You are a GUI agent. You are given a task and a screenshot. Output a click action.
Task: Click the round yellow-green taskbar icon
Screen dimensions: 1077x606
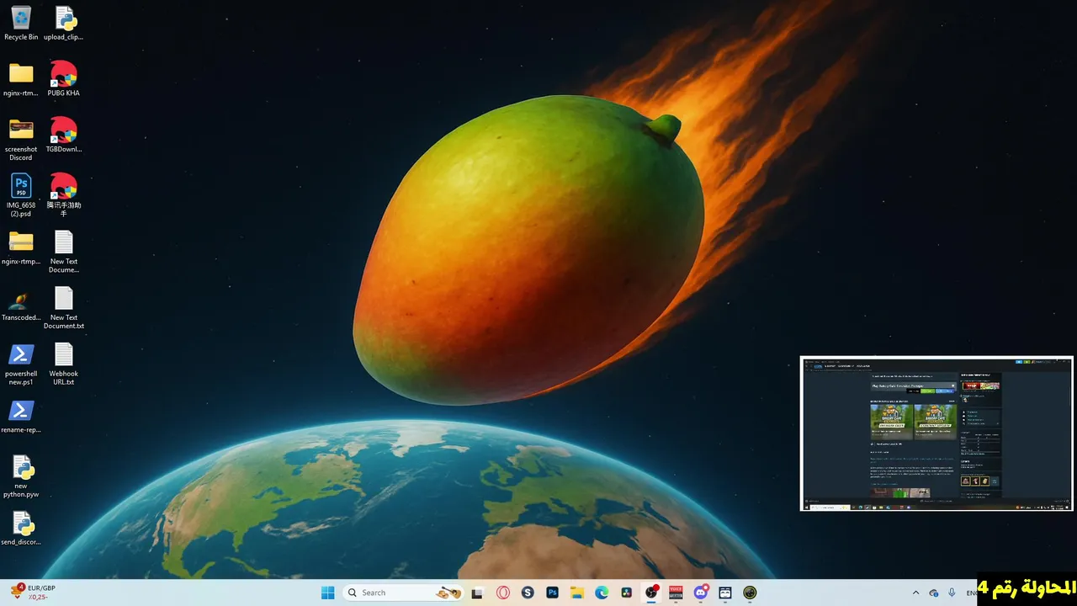coord(750,593)
